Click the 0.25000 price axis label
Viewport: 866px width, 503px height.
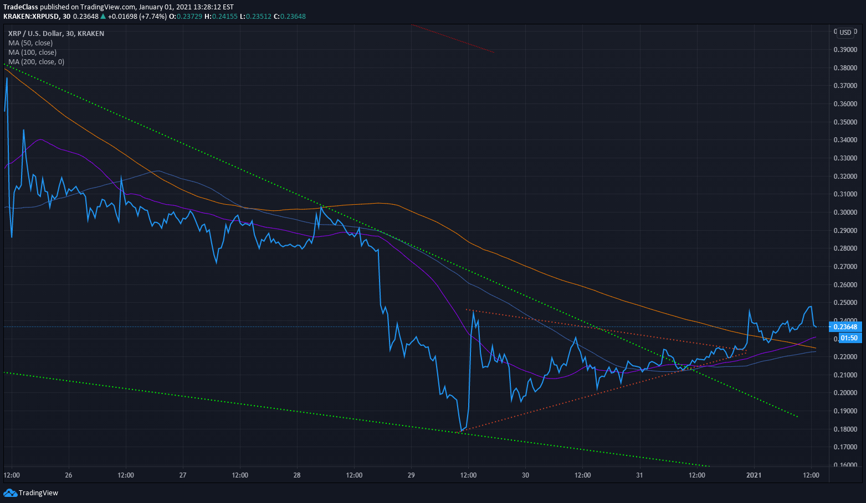tap(845, 303)
